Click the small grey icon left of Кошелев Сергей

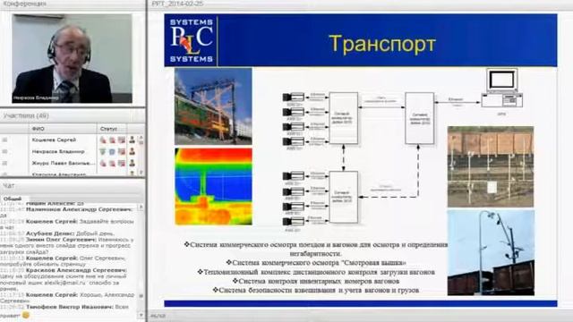click(x=4, y=140)
